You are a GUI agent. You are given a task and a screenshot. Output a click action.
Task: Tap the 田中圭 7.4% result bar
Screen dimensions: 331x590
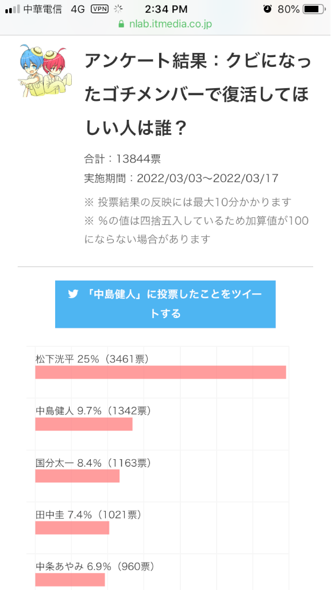click(x=72, y=528)
